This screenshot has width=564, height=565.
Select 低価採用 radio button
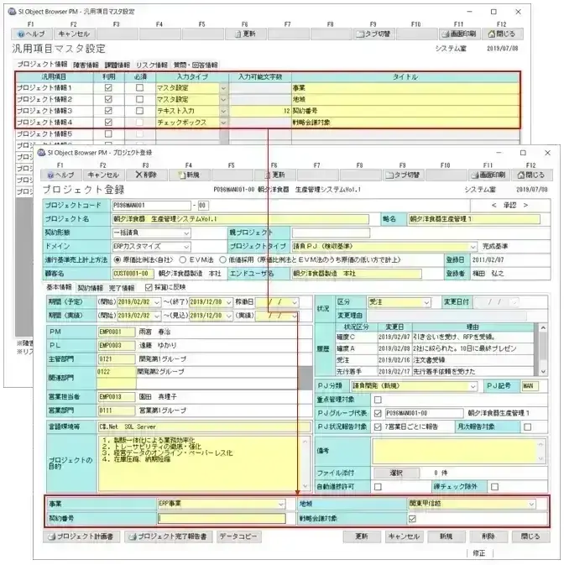(222, 259)
